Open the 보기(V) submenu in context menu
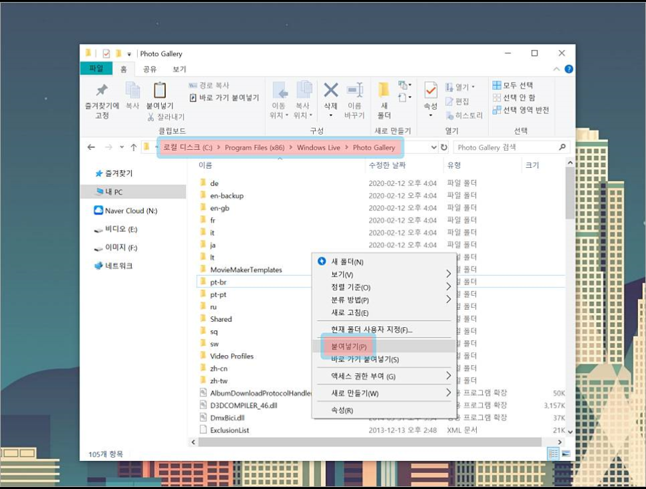This screenshot has width=646, height=489. pyautogui.click(x=384, y=274)
